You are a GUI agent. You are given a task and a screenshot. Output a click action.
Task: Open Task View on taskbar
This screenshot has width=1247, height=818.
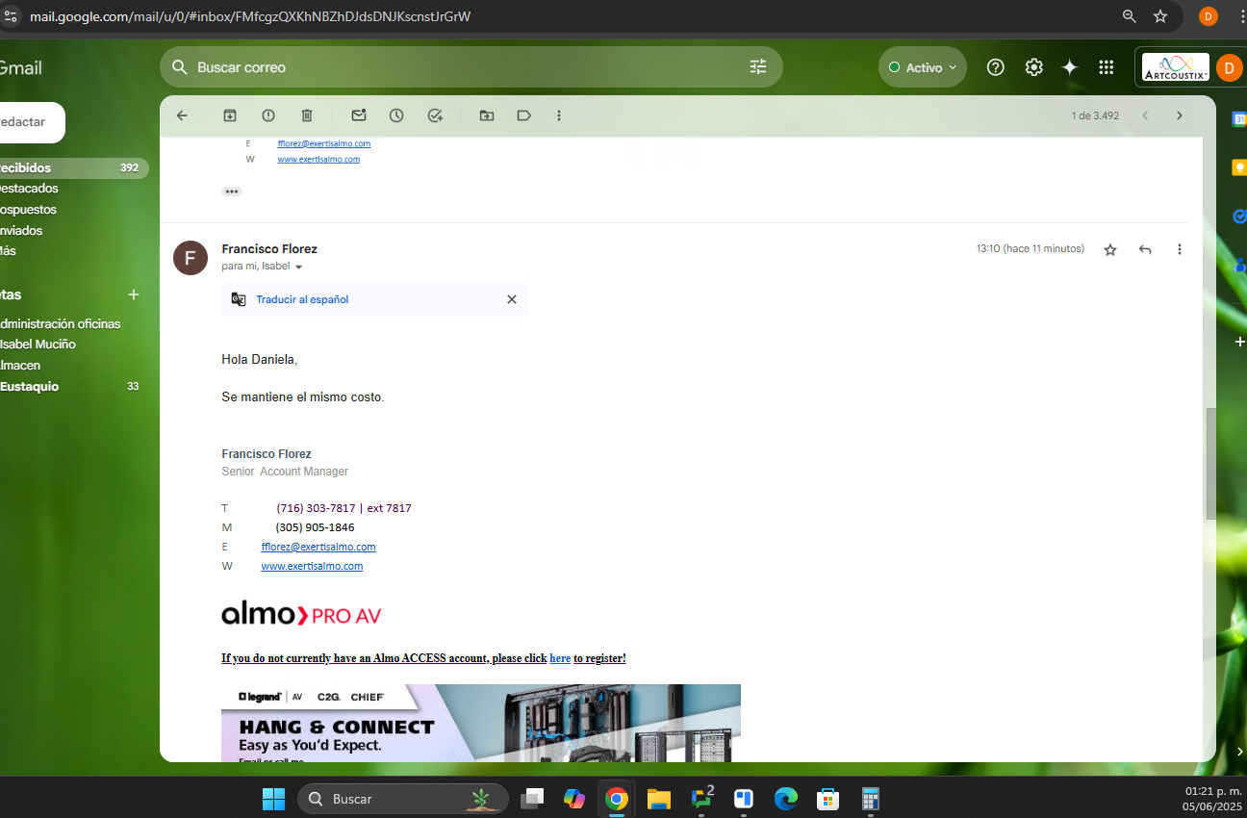(x=532, y=799)
